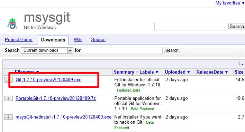The height and width of the screenshot is (132, 245).
Task: Open PortableGit-1.7.10-preview20120409.7z link
Action: (x=56, y=98)
